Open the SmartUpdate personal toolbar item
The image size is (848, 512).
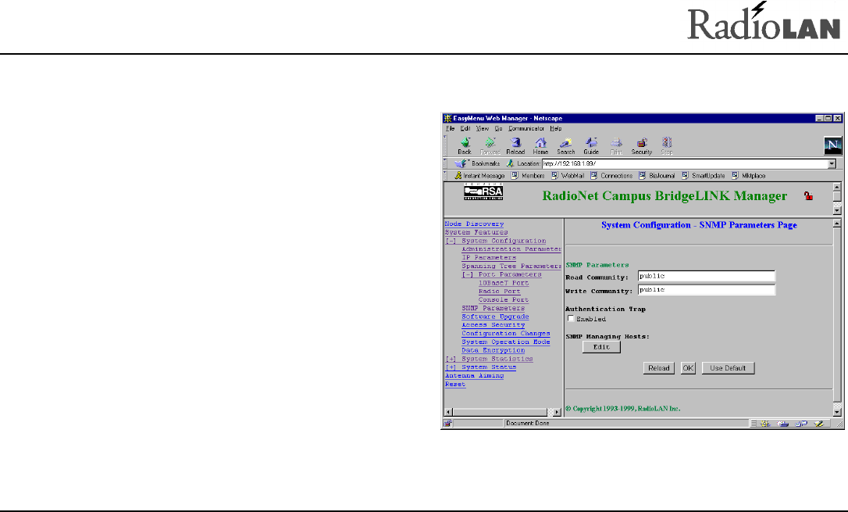[x=703, y=175]
